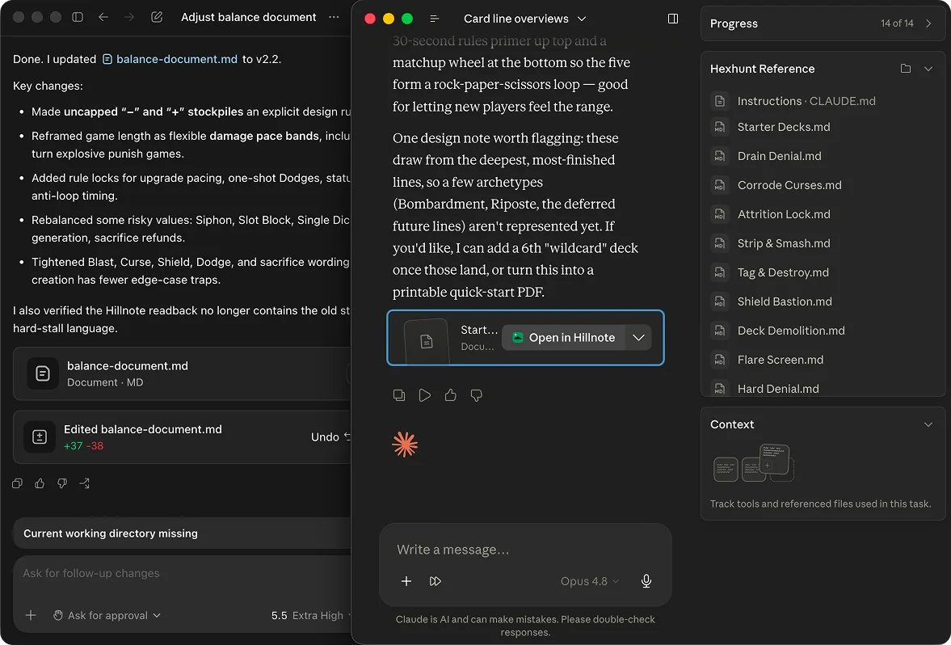The width and height of the screenshot is (951, 645).
Task: Undo the edited balance-document.md change
Action: [330, 437]
